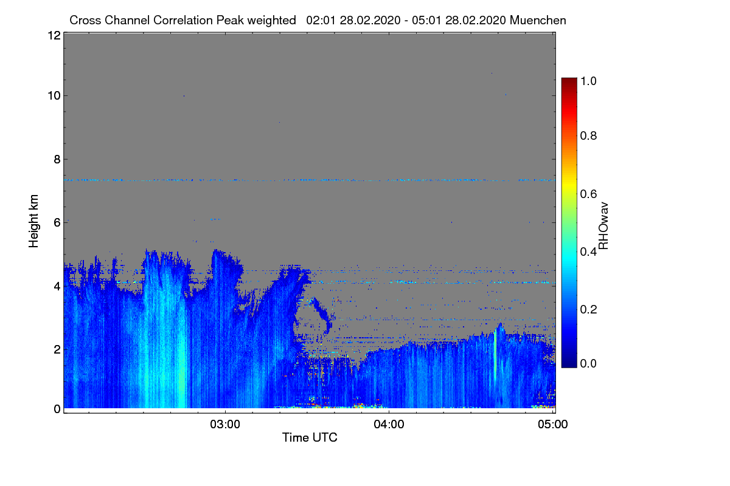Click the 'Time UTC' x-axis label
The height and width of the screenshot is (486, 730).
click(x=310, y=437)
